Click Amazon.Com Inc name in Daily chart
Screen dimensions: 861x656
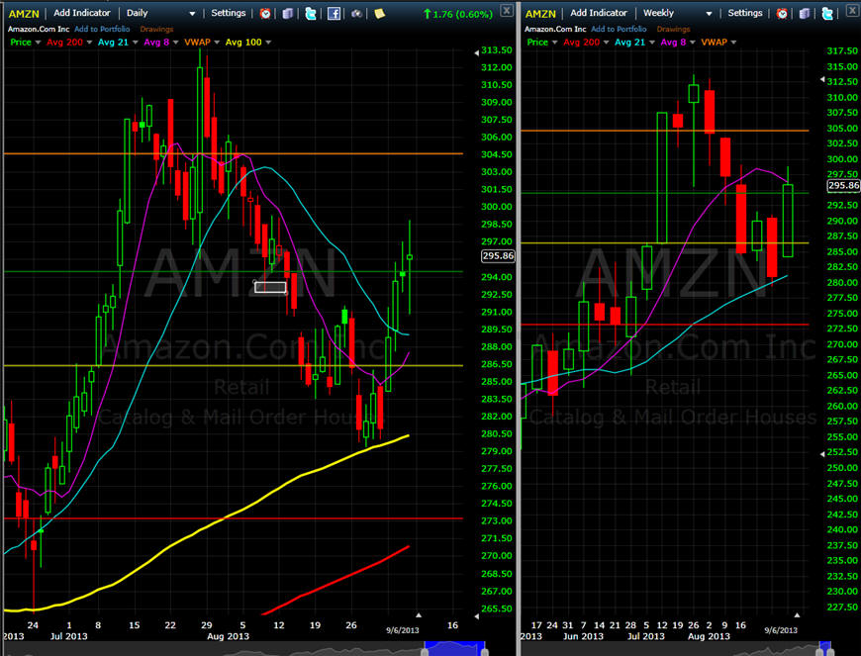click(x=39, y=29)
